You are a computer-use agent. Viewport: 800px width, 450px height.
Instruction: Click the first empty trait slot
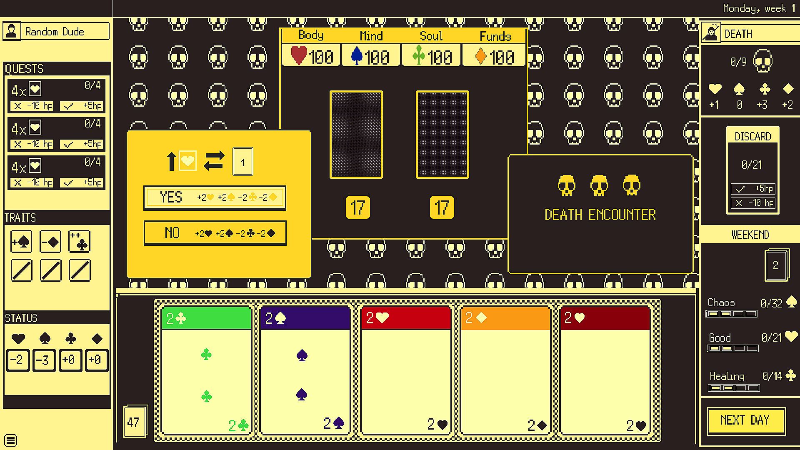point(21,270)
